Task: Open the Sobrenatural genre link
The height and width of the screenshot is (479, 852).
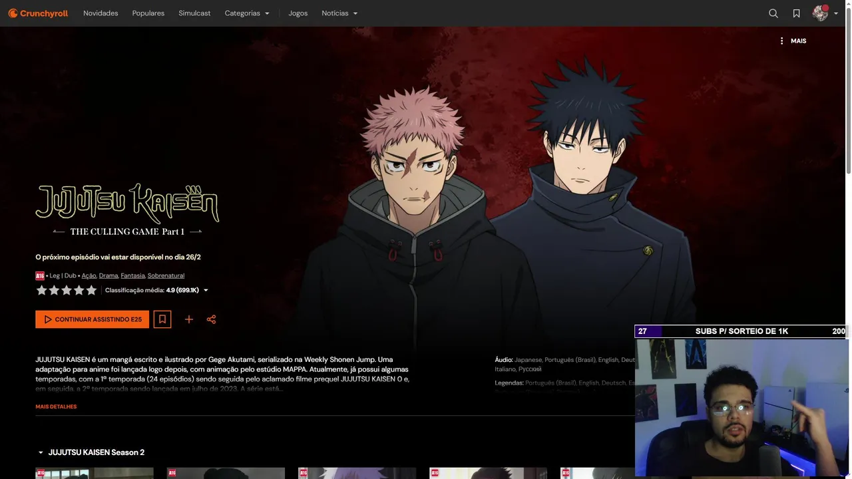Action: [x=166, y=275]
